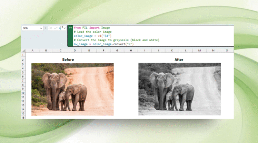Image resolution: width=258 pixels, height=143 pixels.
Task: Open the Name Box dropdown arrow
Action: (x=41, y=28)
